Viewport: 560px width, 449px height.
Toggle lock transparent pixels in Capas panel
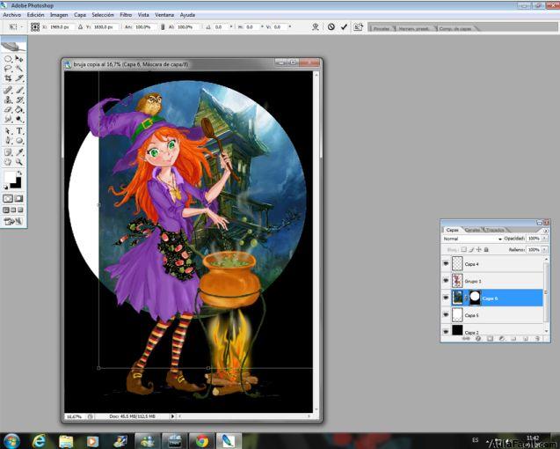pos(463,249)
